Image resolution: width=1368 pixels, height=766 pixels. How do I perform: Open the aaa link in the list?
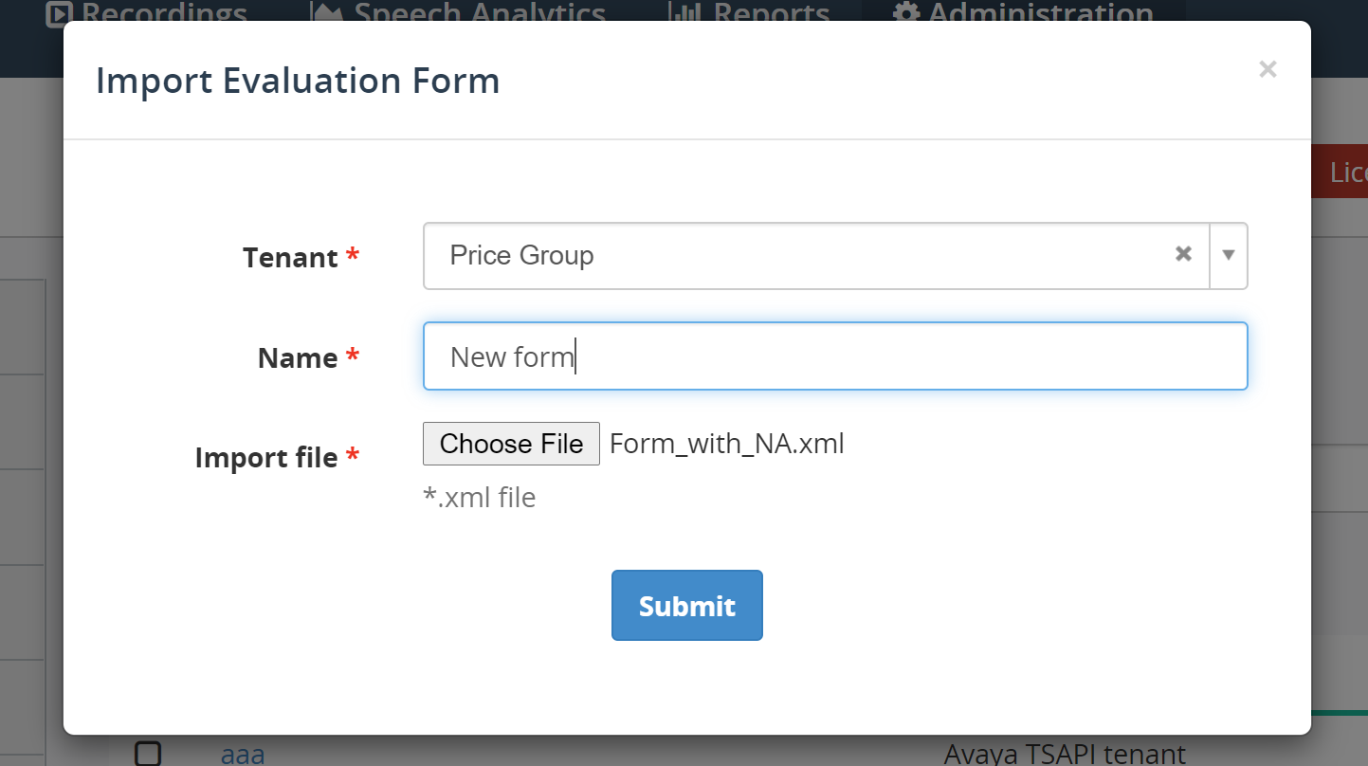(x=243, y=755)
